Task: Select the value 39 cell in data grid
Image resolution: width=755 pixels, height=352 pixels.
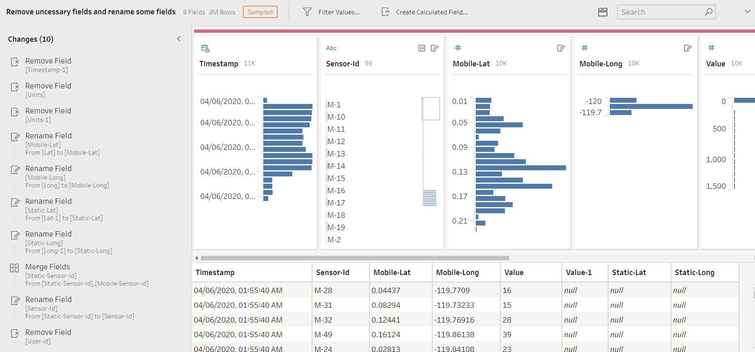Action: 531,334
